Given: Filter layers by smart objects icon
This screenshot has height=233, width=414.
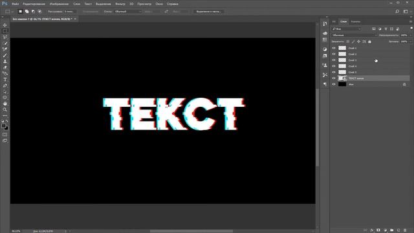Looking at the screenshot, I should coord(398,28).
